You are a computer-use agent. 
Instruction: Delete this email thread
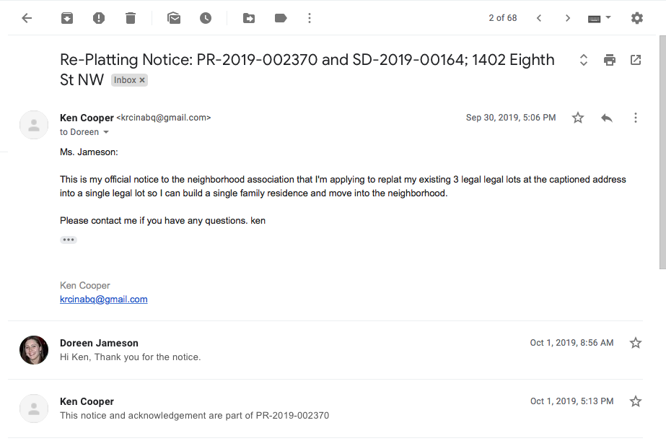131,18
